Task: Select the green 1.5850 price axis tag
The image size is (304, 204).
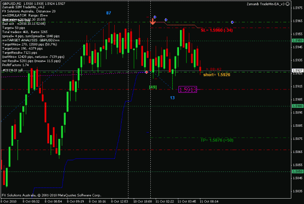Action: tap(297, 171)
